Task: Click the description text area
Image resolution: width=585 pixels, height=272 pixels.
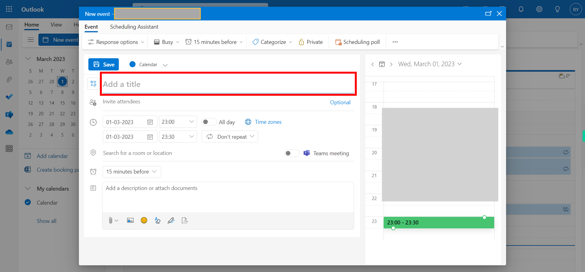Action: click(228, 197)
